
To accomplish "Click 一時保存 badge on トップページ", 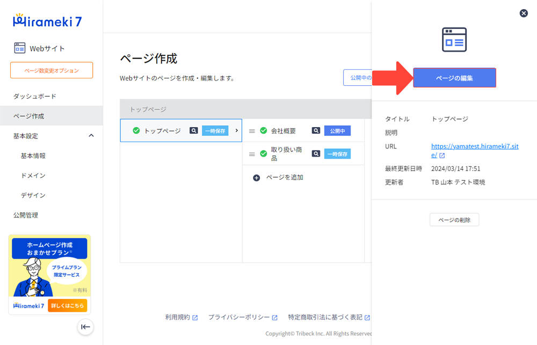I will (215, 131).
